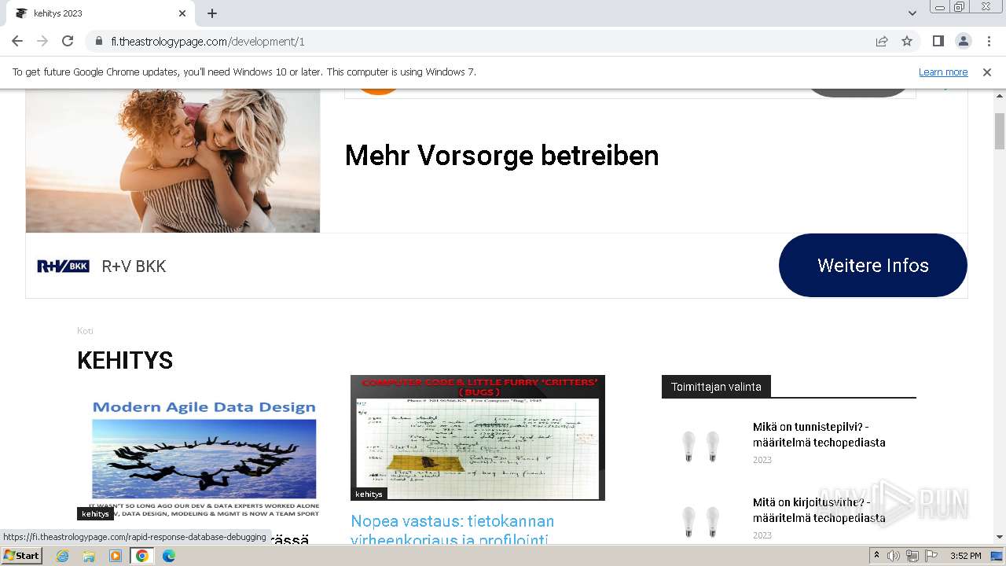Click Weitere Infos ad button

[x=873, y=265]
